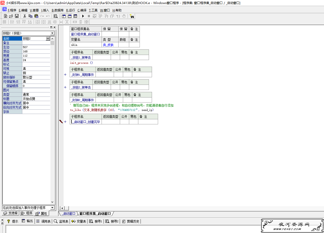The width and height of the screenshot is (324, 233).
Task: Click the 标题 property value 开始点赞
Action: (x=36, y=99)
